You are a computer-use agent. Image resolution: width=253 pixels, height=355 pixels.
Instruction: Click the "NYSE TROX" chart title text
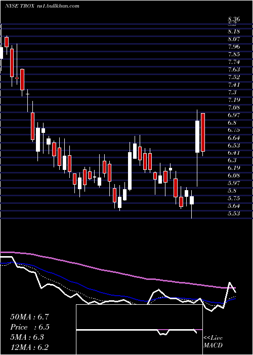pos(19,6)
